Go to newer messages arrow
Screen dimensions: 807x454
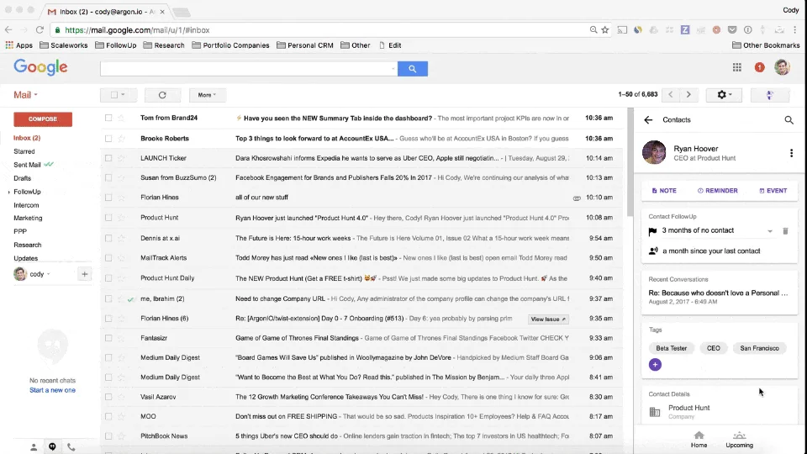click(670, 95)
